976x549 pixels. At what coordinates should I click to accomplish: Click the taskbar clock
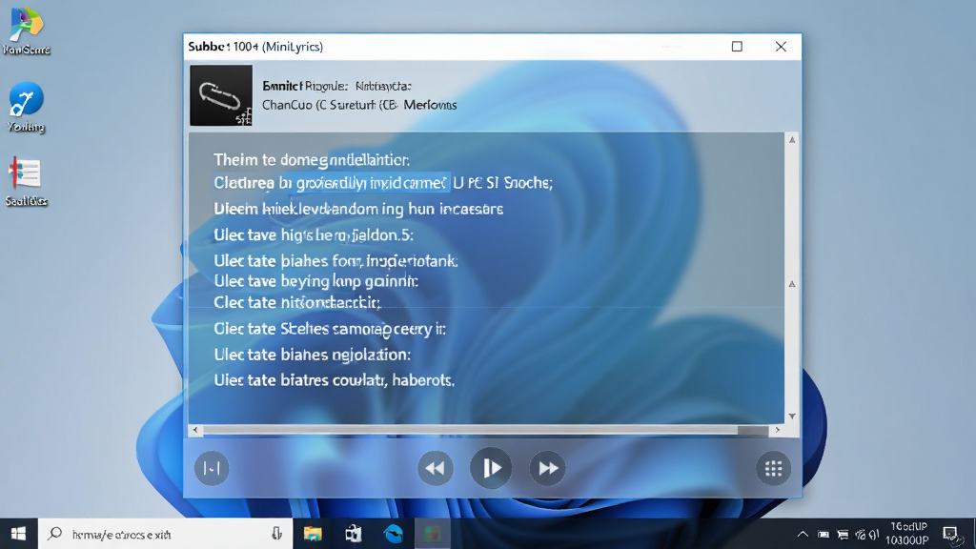[908, 534]
